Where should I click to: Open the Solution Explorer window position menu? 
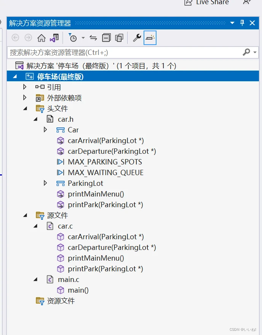pos(232,23)
